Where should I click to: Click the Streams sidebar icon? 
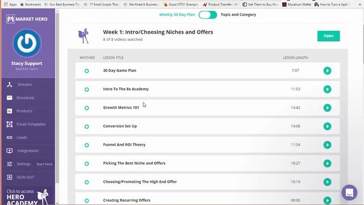tap(10, 85)
